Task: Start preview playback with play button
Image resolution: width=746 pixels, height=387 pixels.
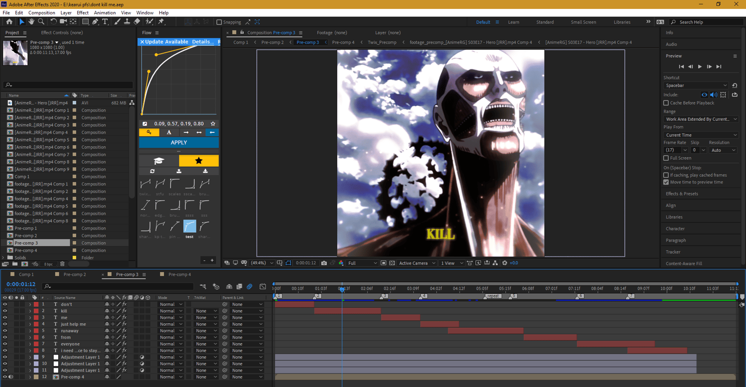Action: (700, 67)
